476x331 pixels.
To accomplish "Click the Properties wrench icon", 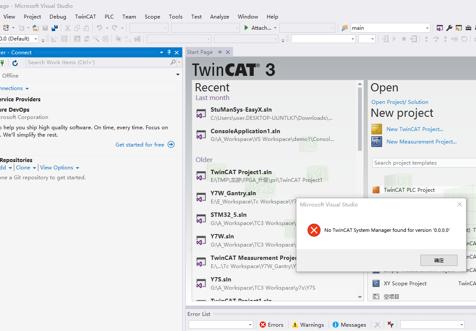I will pos(449,28).
